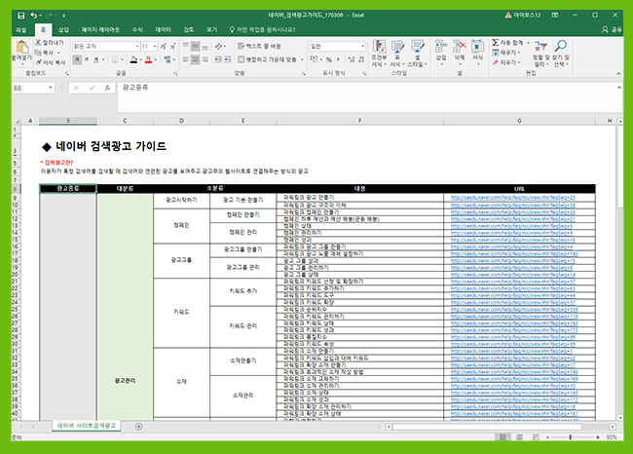Click the Insert Function fx icon
Image resolution: width=633 pixels, height=454 pixels.
[x=107, y=88]
